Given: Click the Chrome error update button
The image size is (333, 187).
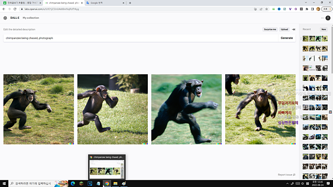Looking at the screenshot, I should [x=327, y=9].
